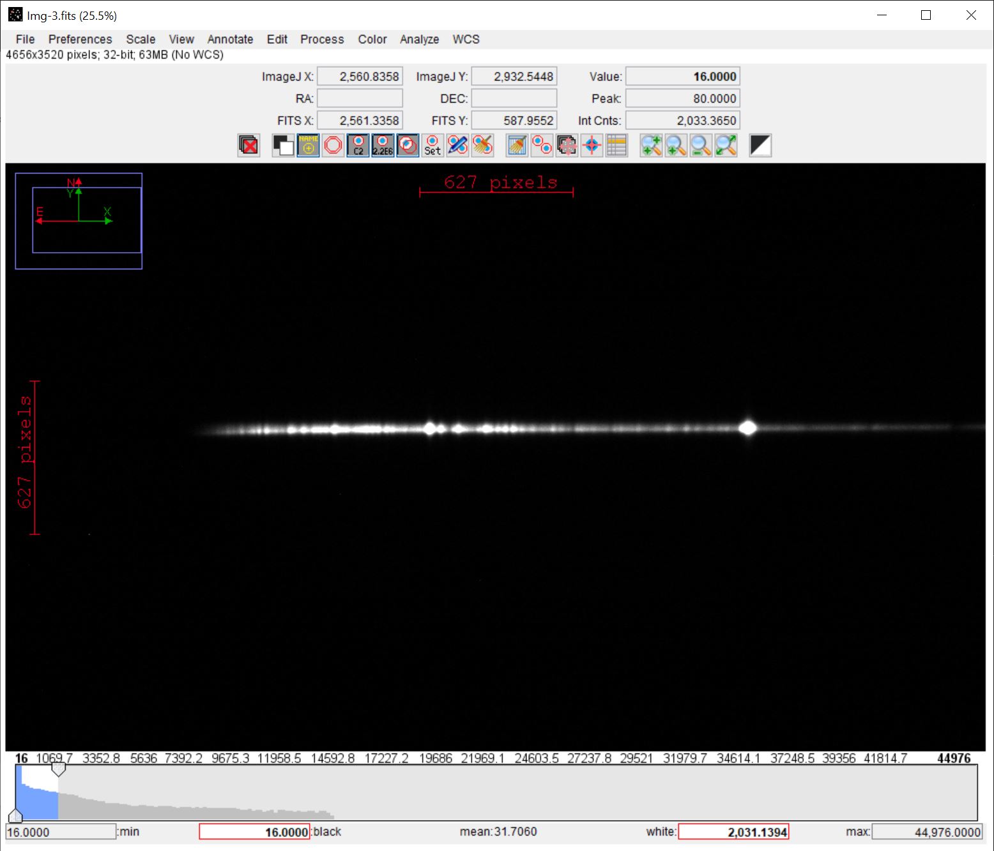The height and width of the screenshot is (851, 994).
Task: Toggle the aperture name label display
Action: (308, 146)
